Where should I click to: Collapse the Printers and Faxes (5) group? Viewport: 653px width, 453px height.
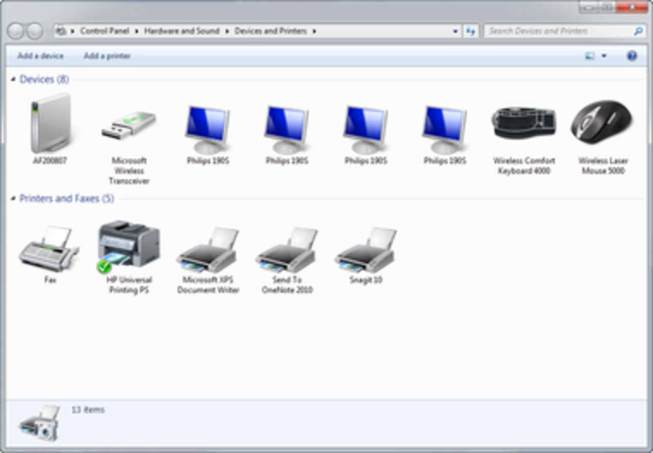click(x=13, y=198)
